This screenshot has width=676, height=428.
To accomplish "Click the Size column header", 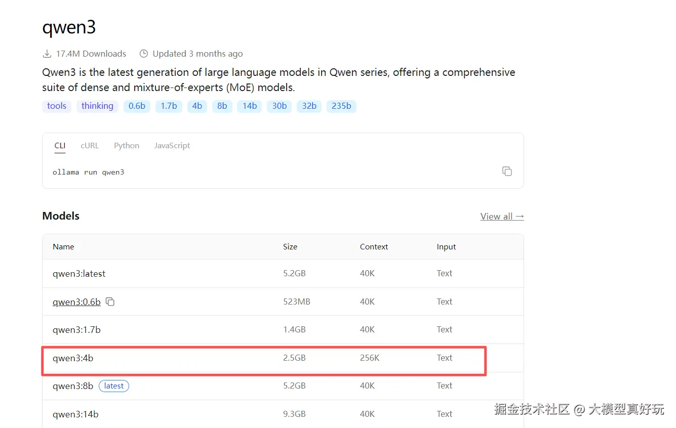I will tap(290, 247).
